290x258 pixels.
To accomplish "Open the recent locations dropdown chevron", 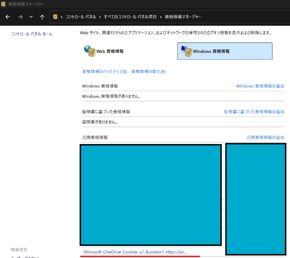I will [x=31, y=17].
